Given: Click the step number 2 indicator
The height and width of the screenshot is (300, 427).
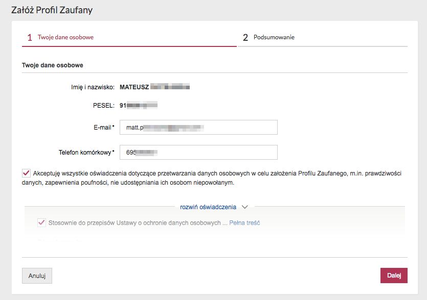Looking at the screenshot, I should click(x=245, y=37).
